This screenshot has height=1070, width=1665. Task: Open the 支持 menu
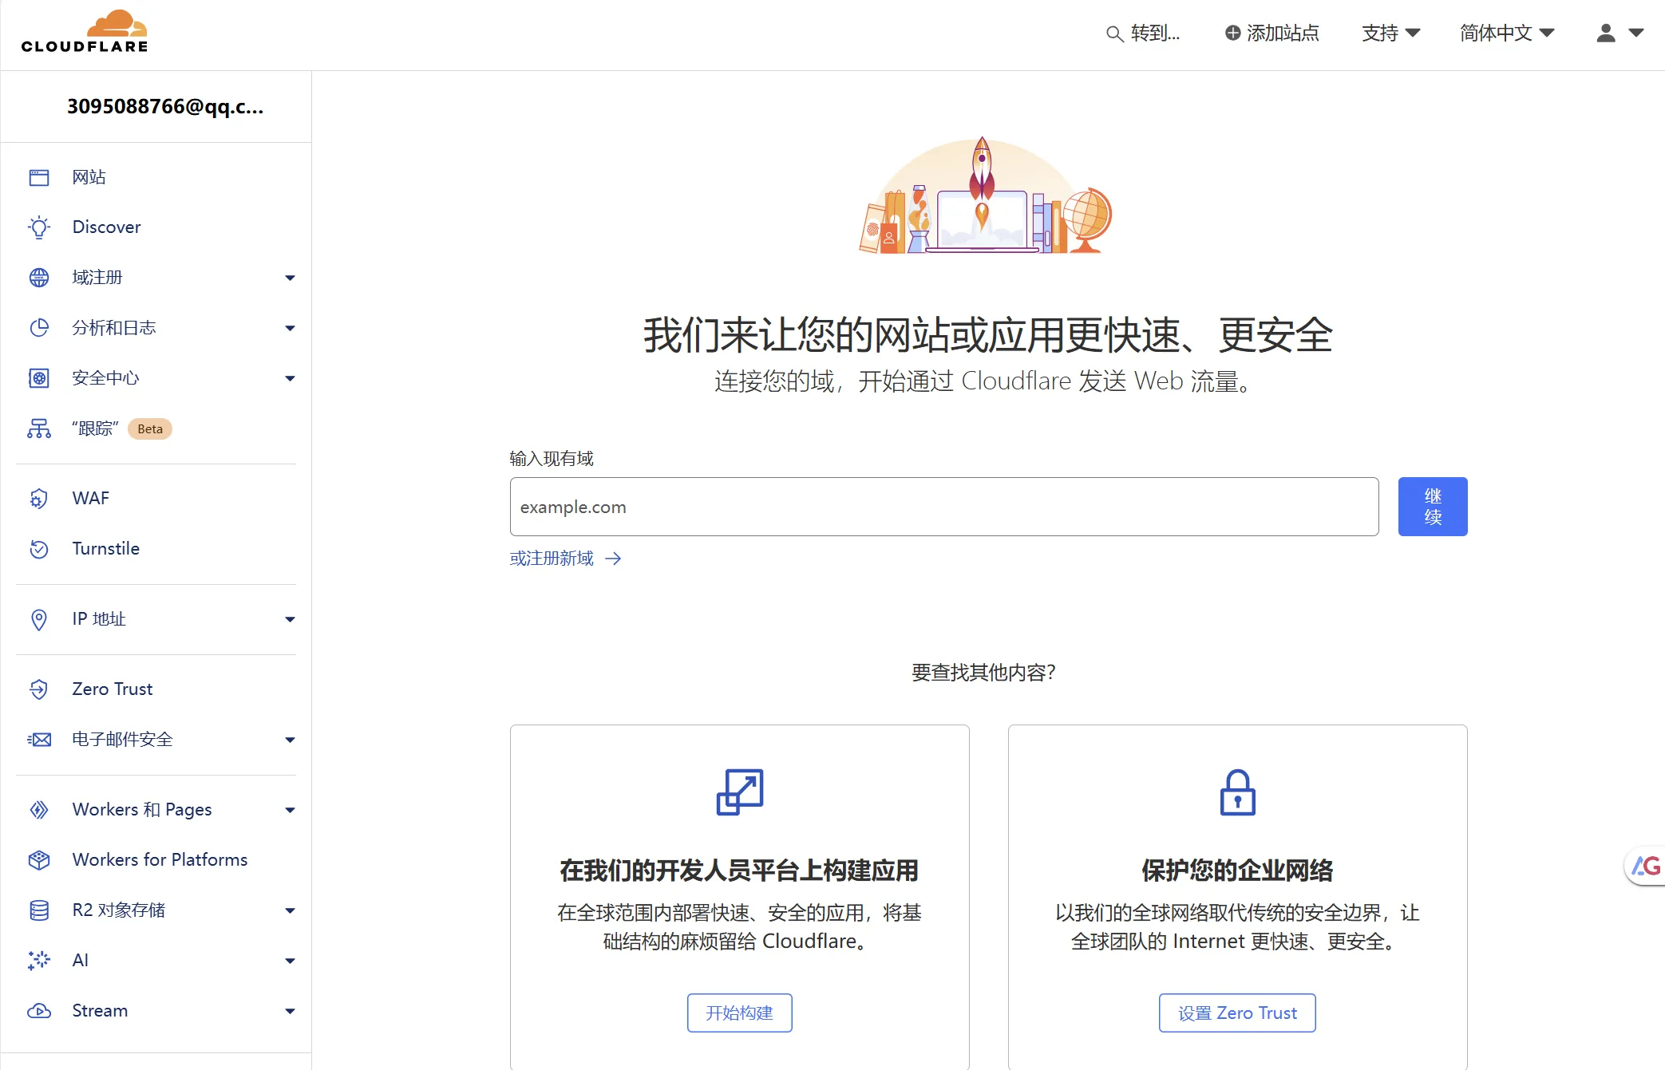pos(1390,34)
